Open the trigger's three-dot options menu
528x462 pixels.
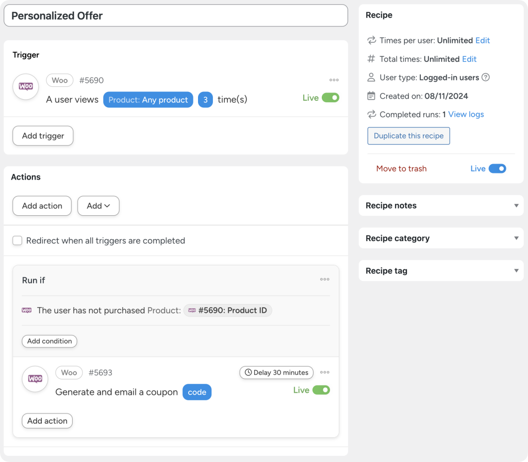(334, 80)
